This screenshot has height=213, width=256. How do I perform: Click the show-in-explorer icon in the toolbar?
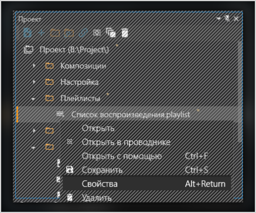pyautogui.click(x=97, y=33)
